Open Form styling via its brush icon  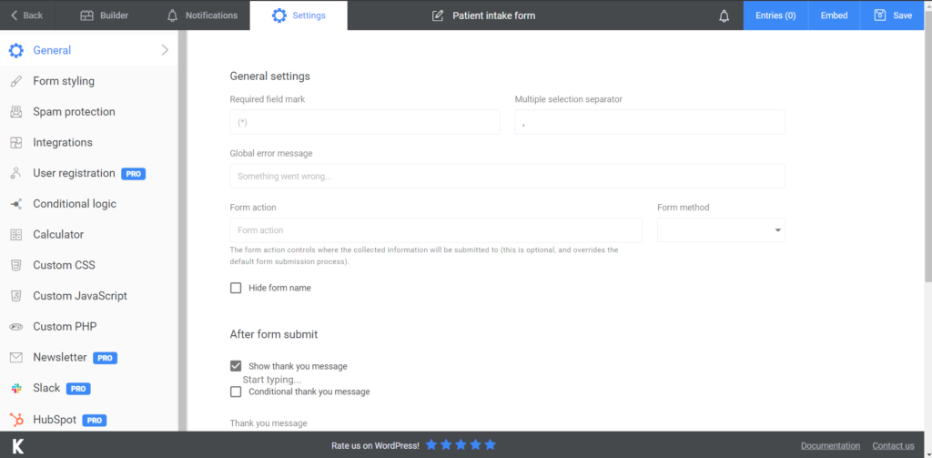click(x=16, y=81)
